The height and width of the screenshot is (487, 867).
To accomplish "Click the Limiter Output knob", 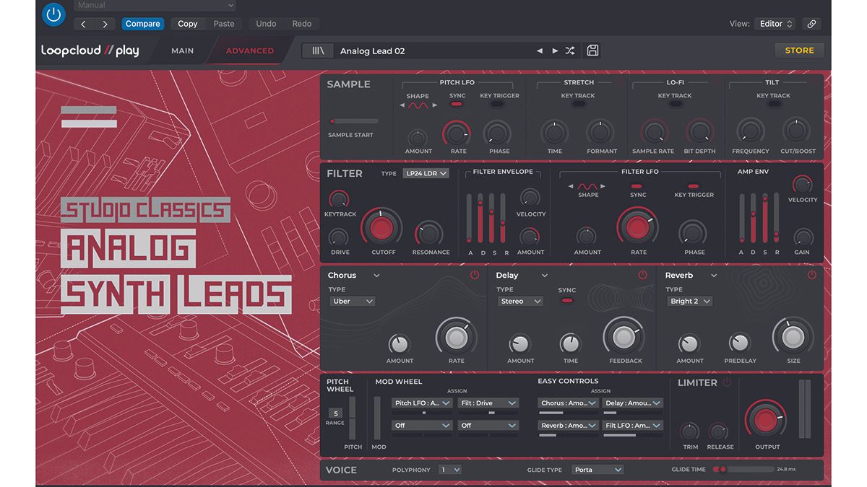I will pos(766,420).
